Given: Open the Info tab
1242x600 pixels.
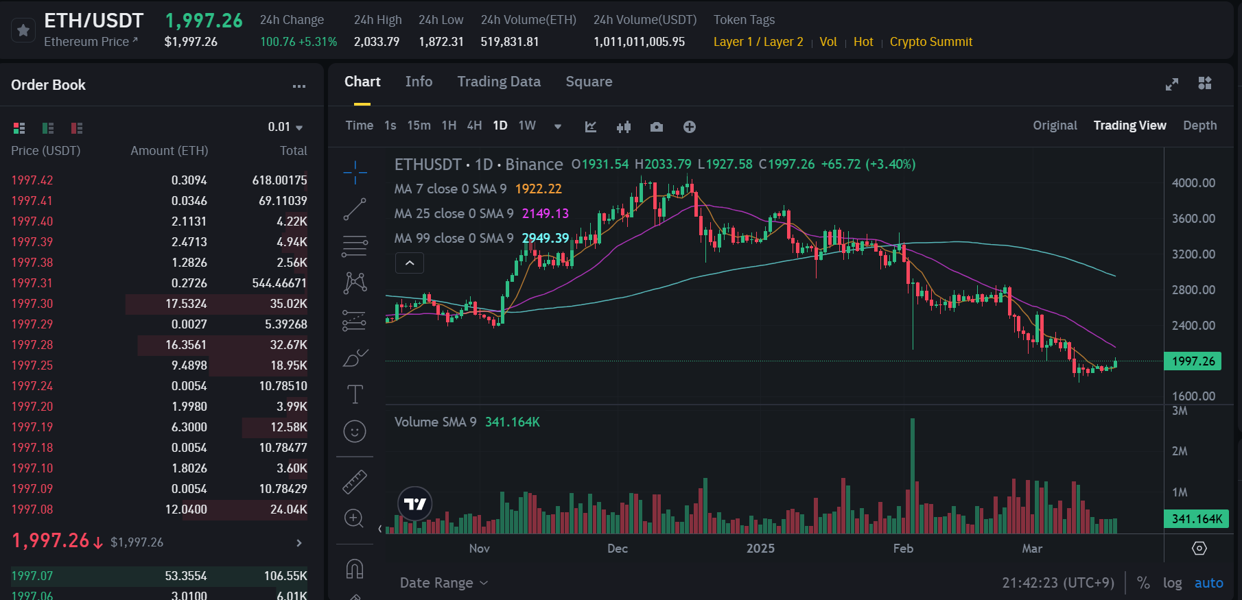Looking at the screenshot, I should tap(419, 82).
